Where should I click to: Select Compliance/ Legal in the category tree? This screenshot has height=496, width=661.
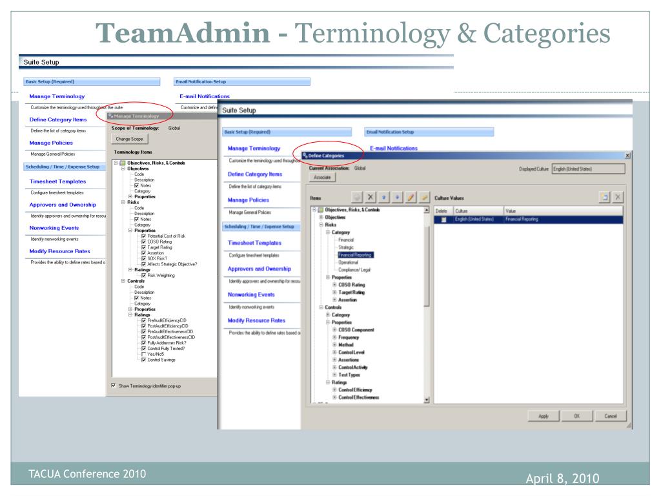(x=354, y=270)
